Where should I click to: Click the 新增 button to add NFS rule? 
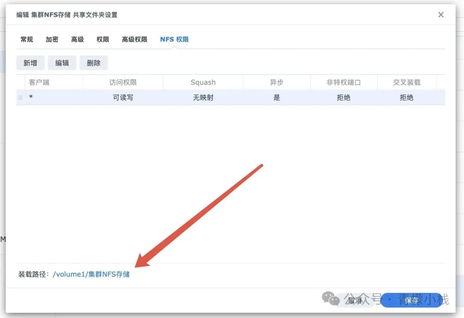click(x=30, y=62)
